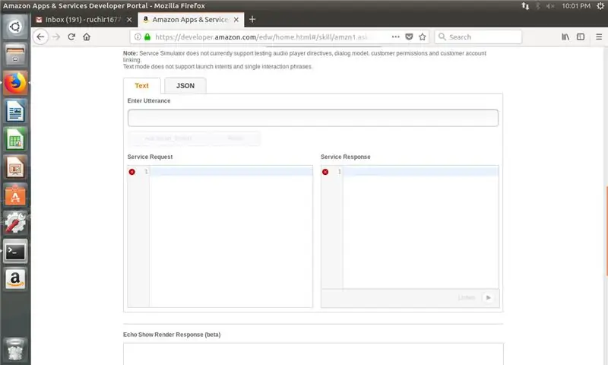Open the Amazon launcher in the dock
This screenshot has width=608, height=365.
[15, 279]
